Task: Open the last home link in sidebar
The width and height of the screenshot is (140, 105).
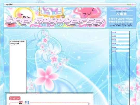Action: [114, 51]
